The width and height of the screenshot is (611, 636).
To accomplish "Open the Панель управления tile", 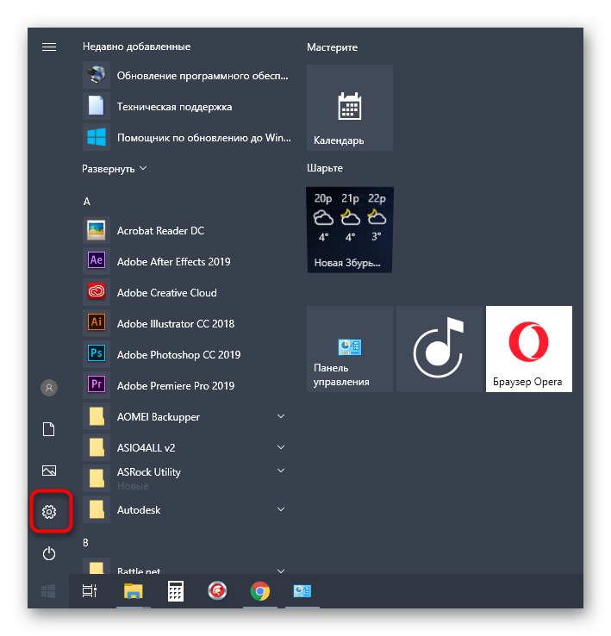I will pyautogui.click(x=350, y=349).
